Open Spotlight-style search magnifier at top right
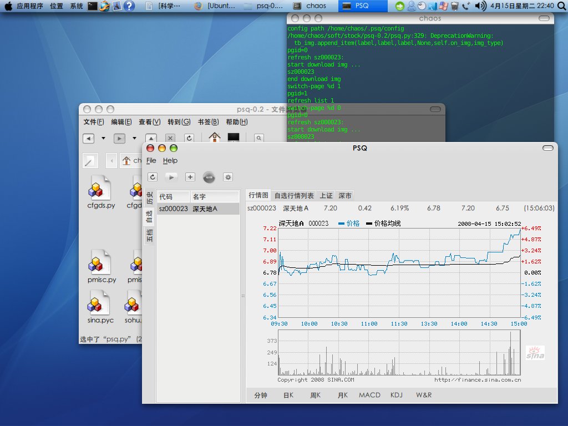 (561, 6)
